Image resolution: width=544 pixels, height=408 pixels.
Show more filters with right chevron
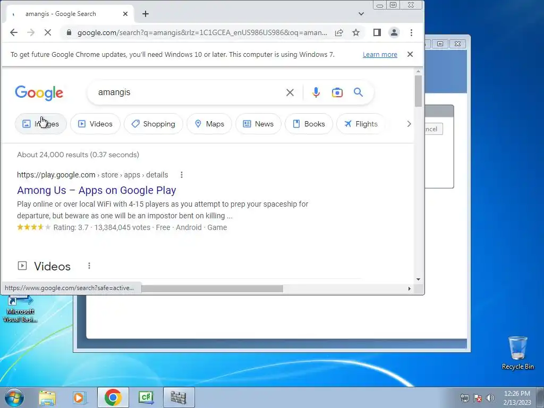tap(409, 124)
